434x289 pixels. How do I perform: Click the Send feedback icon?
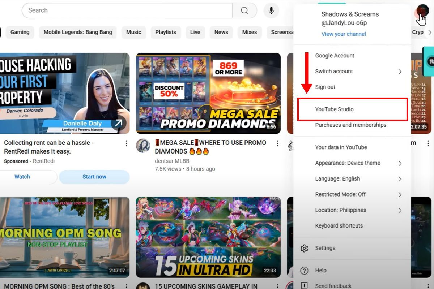click(304, 286)
